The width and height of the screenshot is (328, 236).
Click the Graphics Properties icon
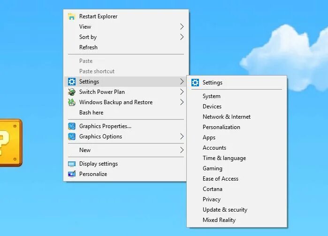(71, 126)
